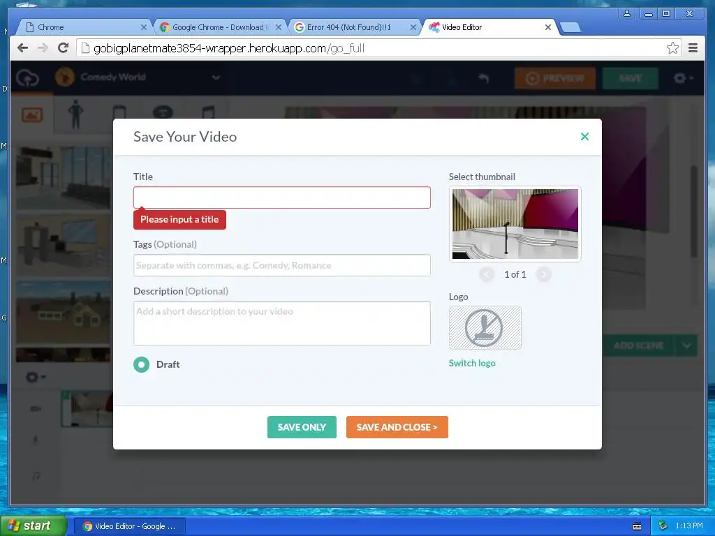
Task: Open a new tab
Action: [x=570, y=28]
